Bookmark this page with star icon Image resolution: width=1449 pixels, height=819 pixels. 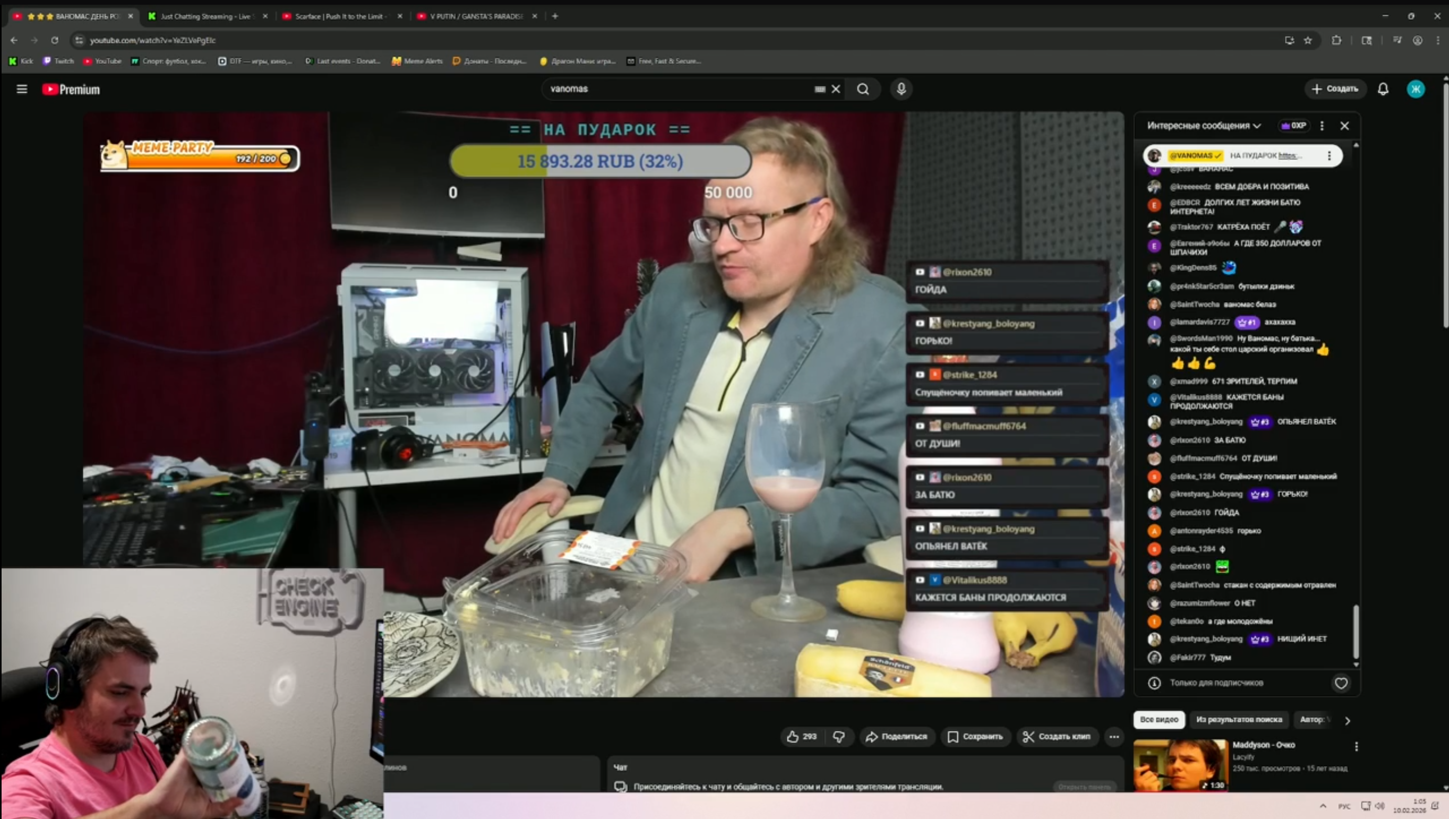click(1308, 40)
